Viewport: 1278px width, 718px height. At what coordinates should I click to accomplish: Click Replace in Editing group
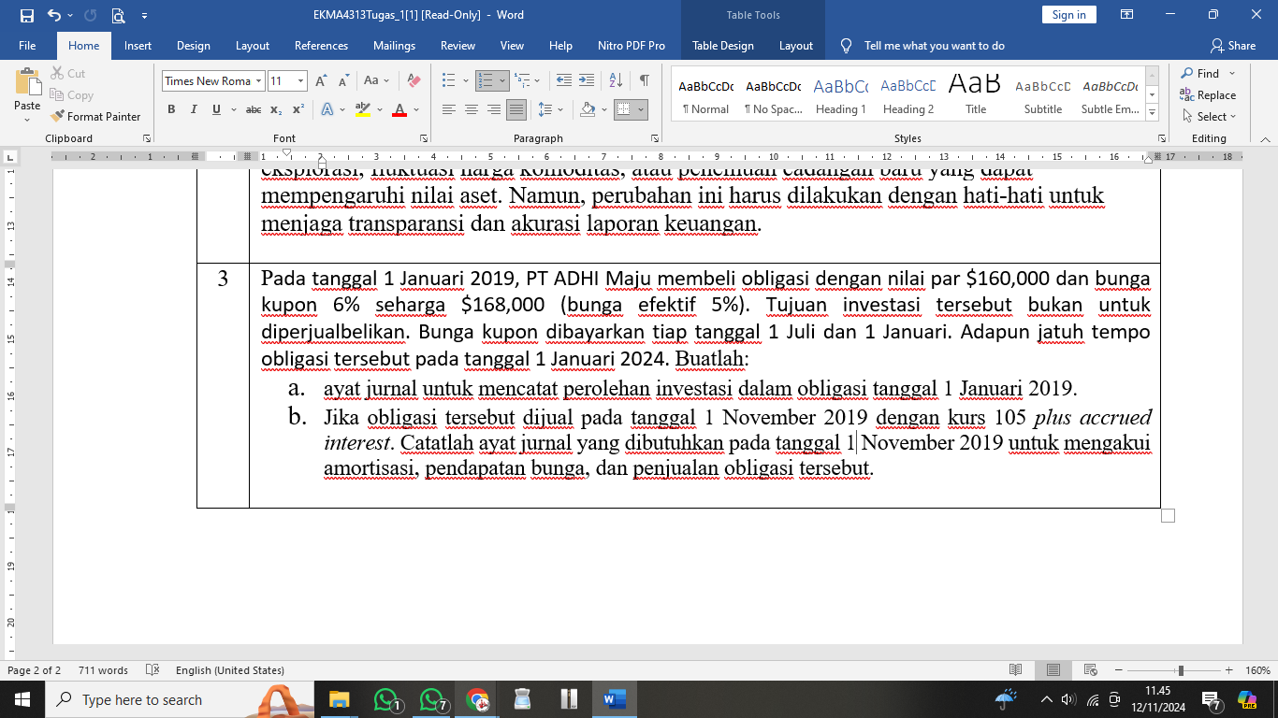pyautogui.click(x=1208, y=95)
